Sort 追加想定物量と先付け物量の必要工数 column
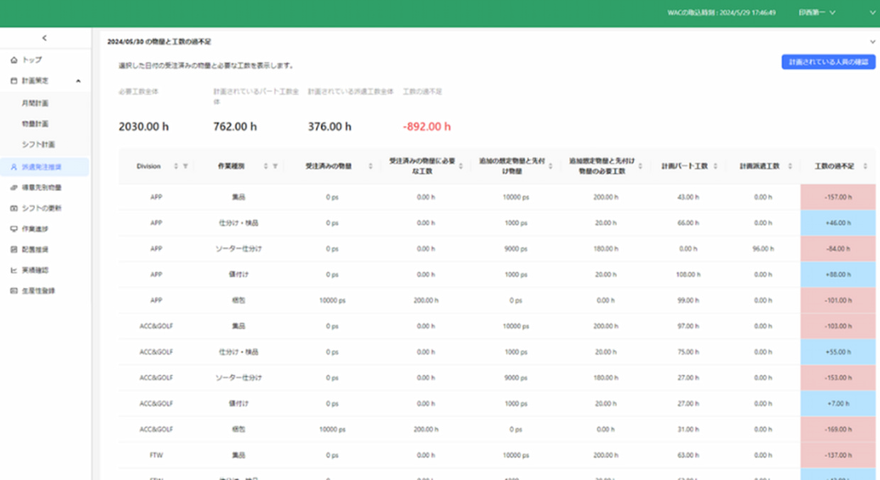880x480 pixels. click(640, 166)
